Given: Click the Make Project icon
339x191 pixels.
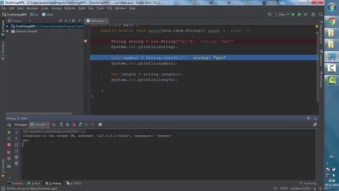Looking at the screenshot, I should pos(270,14).
